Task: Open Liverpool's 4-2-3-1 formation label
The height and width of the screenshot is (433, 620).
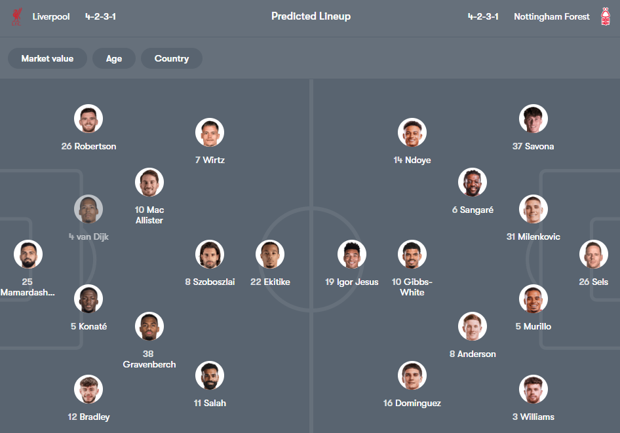Action: pyautogui.click(x=100, y=16)
